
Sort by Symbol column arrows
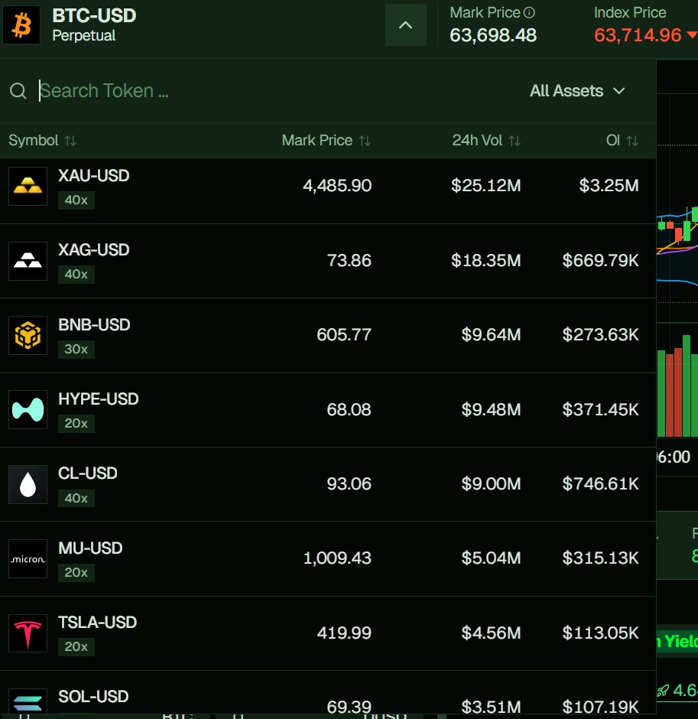coord(70,140)
